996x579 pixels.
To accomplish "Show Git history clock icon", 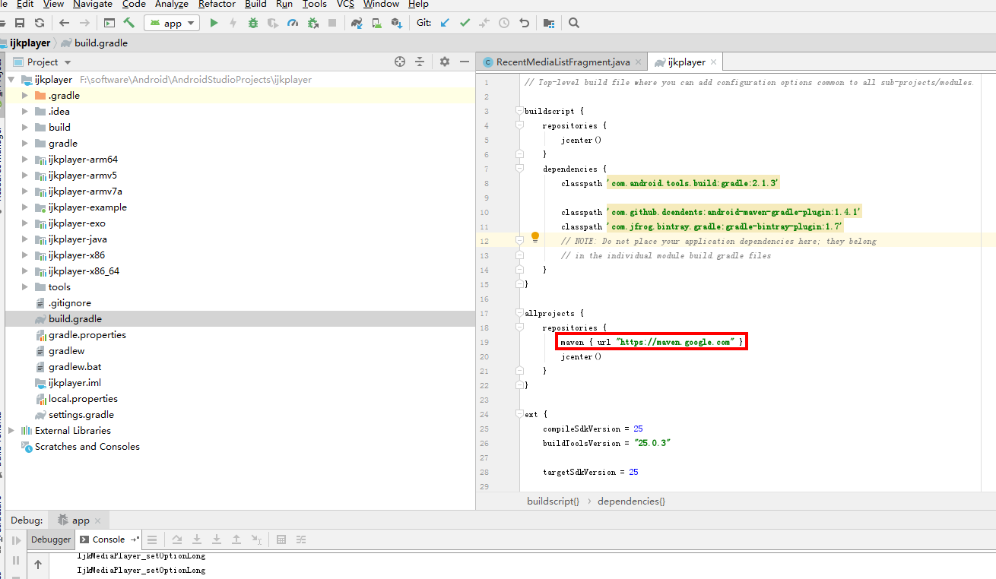I will pyautogui.click(x=504, y=24).
